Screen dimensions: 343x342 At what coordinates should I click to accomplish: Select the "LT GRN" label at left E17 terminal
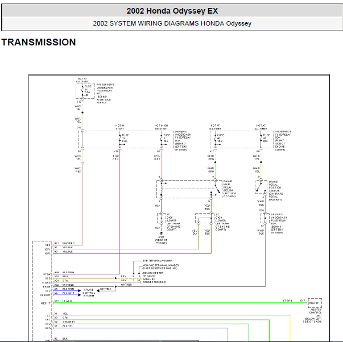67,301
